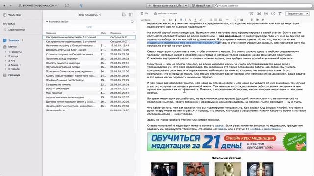Open the 17 мифов о медитации link
Viewport: 314px width, 176px height.
tap(263, 129)
